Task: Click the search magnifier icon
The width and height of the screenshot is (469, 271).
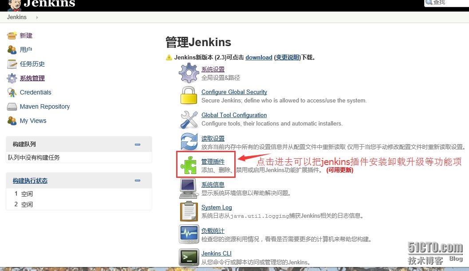Action: coord(429,2)
